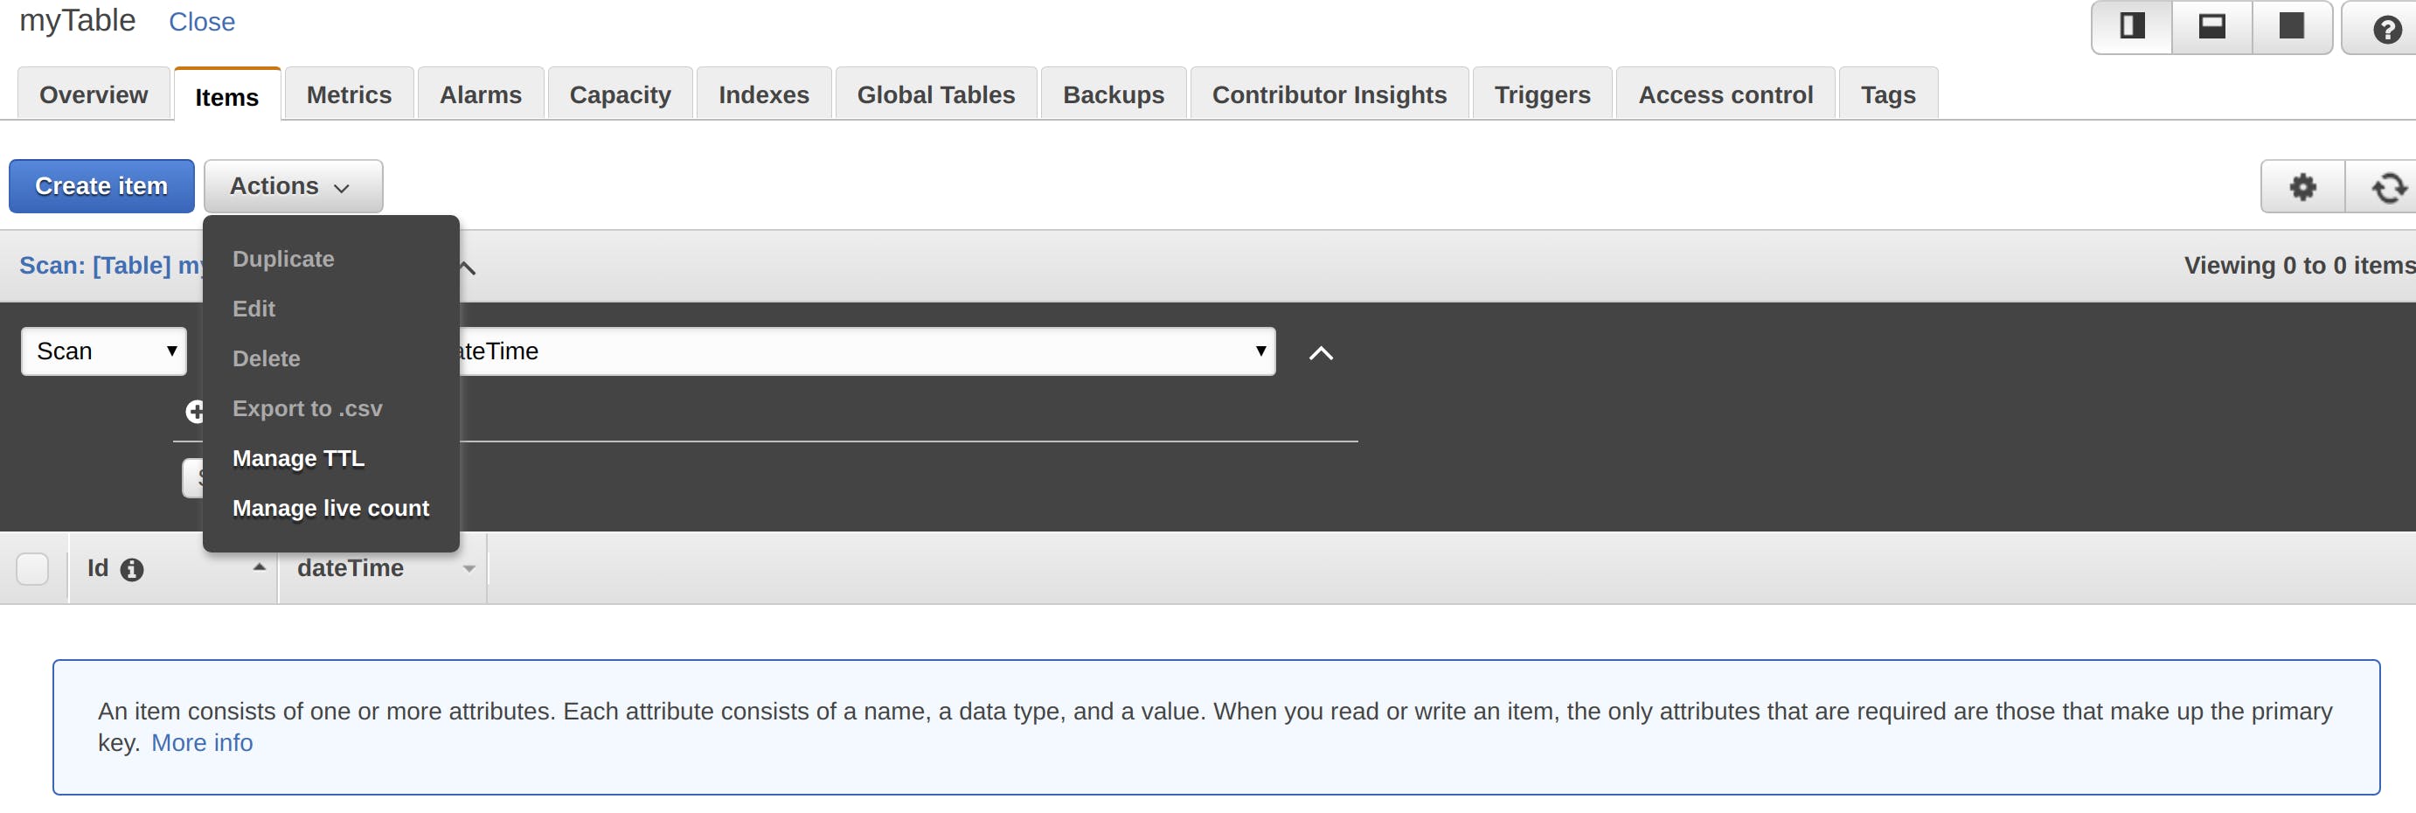Viewport: 2416px width, 813px height.
Task: Click the Create item button
Action: pyautogui.click(x=101, y=185)
